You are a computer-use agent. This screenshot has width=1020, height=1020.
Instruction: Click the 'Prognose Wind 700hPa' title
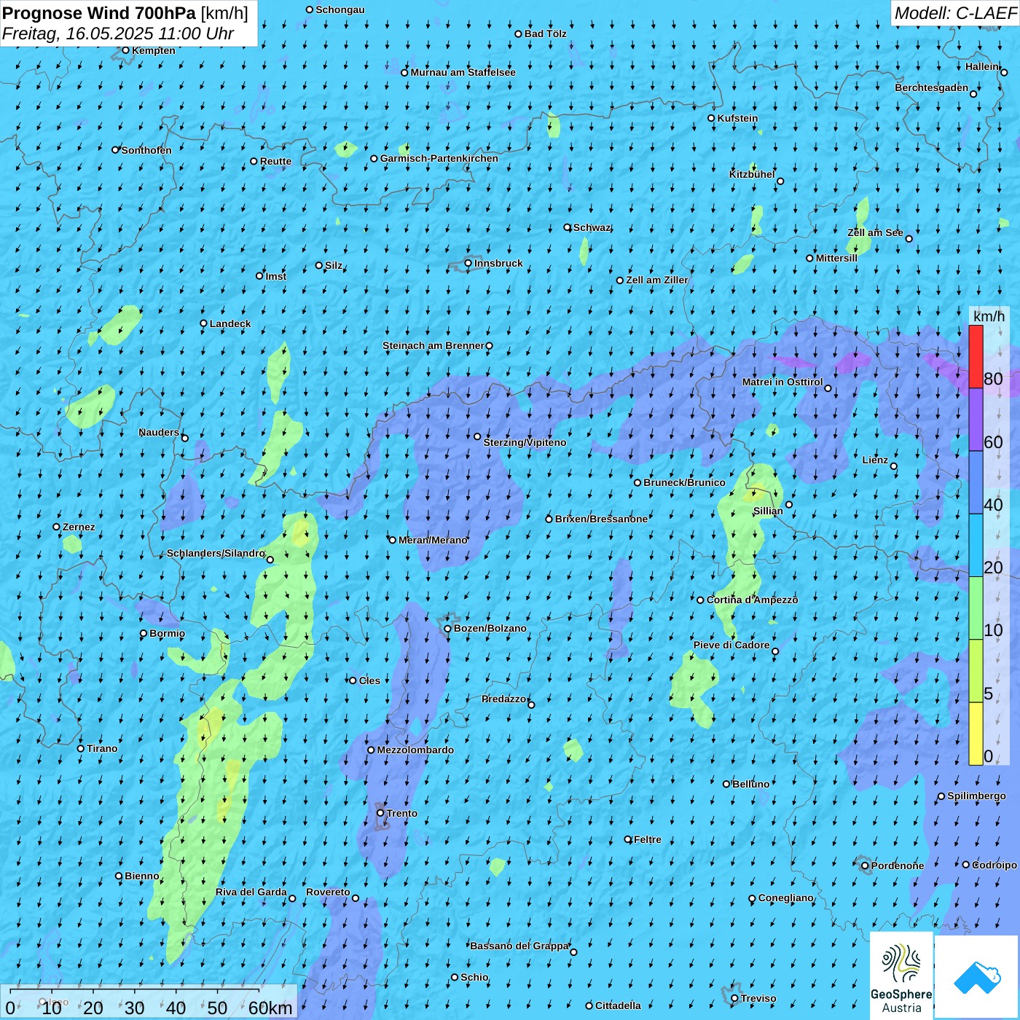point(99,13)
